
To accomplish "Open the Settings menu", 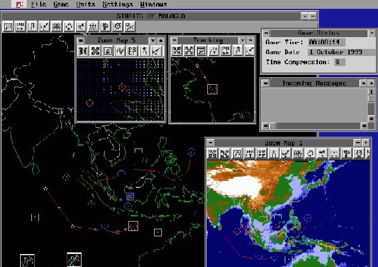I will [117, 4].
